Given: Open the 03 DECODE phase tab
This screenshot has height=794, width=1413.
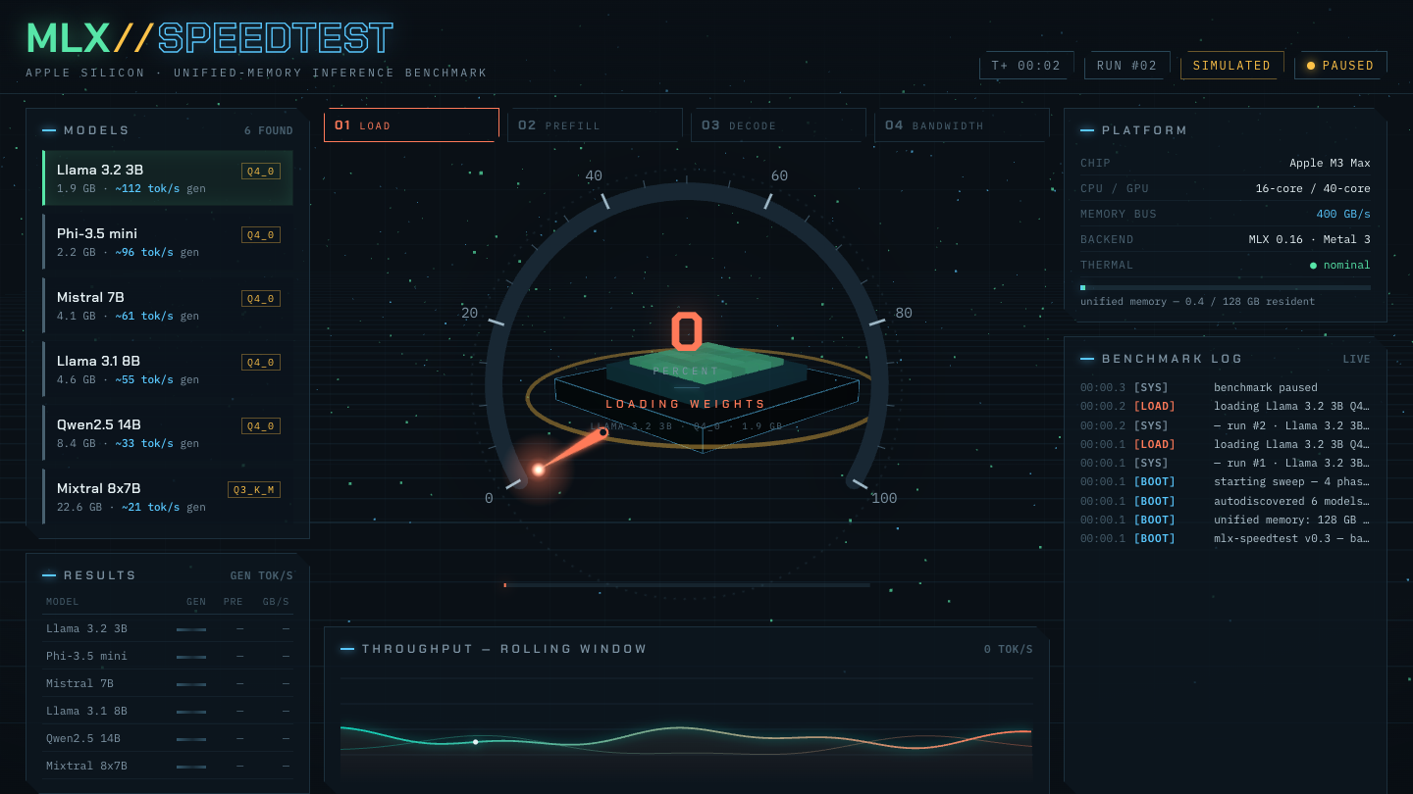Looking at the screenshot, I should click(778, 125).
